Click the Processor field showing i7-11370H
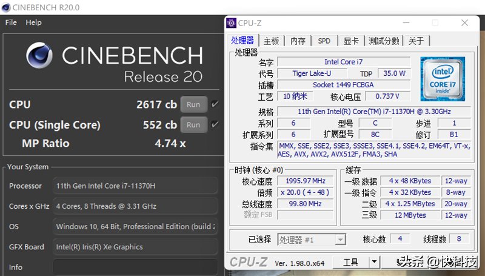Screen dimensions: 485x276 tap(135, 186)
